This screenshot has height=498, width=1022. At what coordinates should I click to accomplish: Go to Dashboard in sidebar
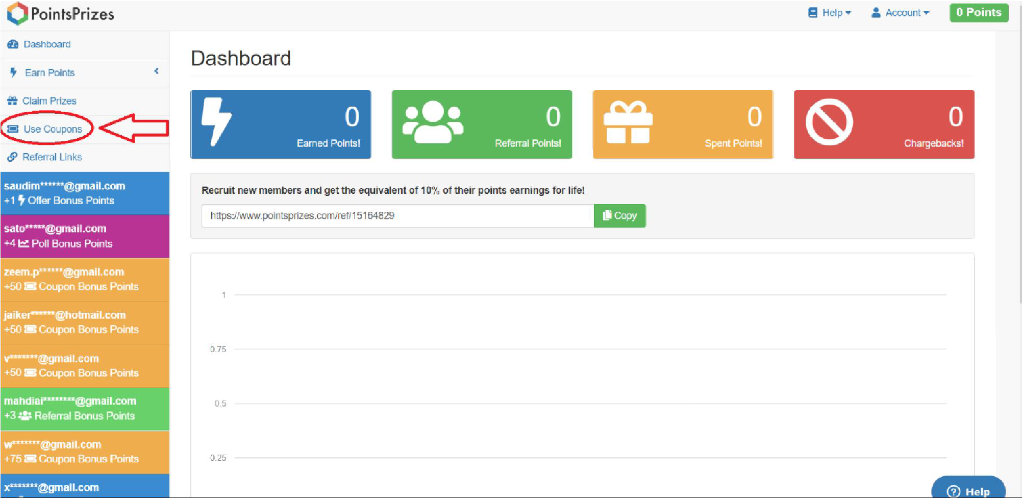pyautogui.click(x=85, y=44)
